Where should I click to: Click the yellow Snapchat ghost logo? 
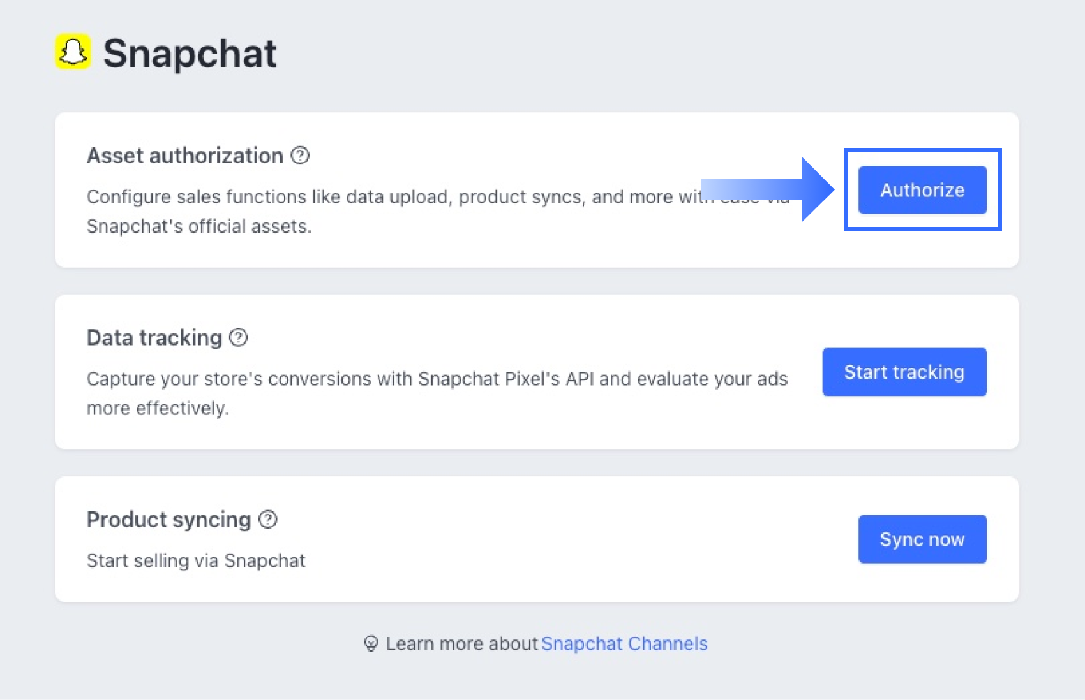pos(73,52)
